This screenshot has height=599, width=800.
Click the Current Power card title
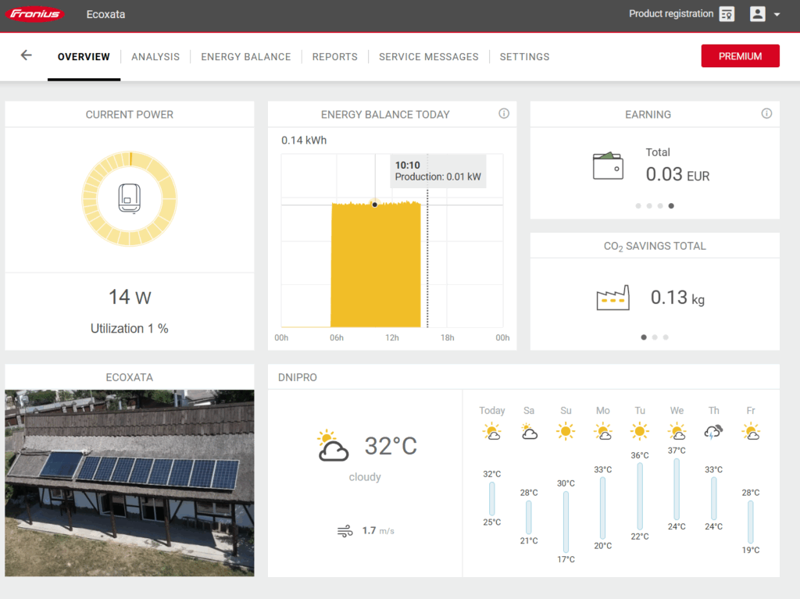(x=130, y=115)
